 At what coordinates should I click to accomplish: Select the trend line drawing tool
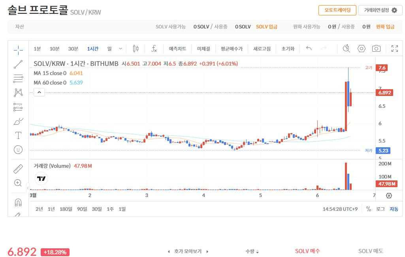(18, 64)
